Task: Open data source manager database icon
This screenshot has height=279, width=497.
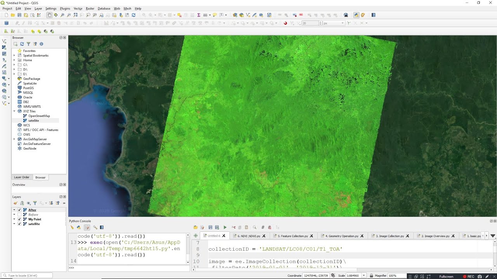Action: click(6, 23)
